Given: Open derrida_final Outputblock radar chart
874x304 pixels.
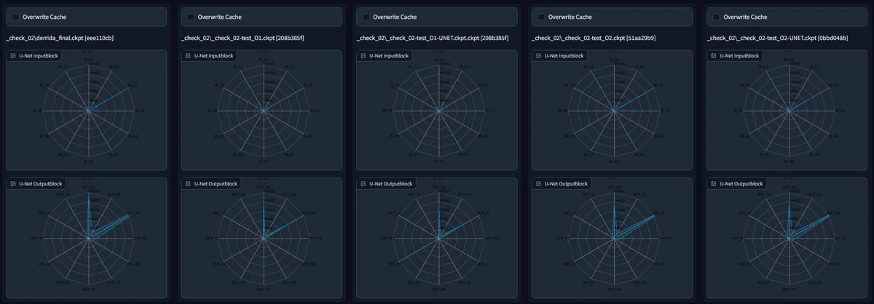Looking at the screenshot, I should (88, 238).
